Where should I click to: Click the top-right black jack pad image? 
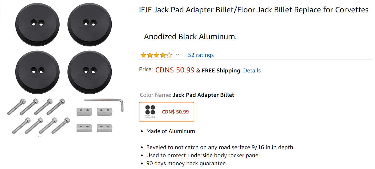(89, 25)
